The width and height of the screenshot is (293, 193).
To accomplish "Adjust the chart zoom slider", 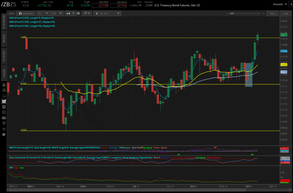I will click(x=243, y=13).
